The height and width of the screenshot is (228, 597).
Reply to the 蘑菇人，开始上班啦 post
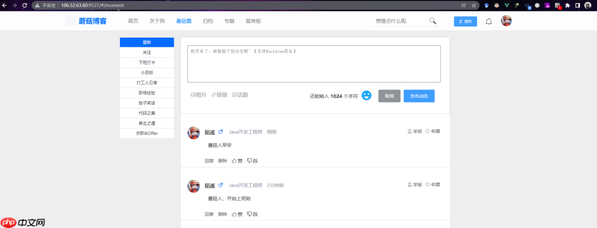pos(210,214)
